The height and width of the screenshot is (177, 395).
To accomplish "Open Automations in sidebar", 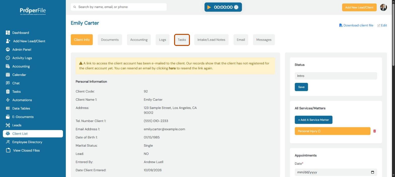I will click(22, 100).
